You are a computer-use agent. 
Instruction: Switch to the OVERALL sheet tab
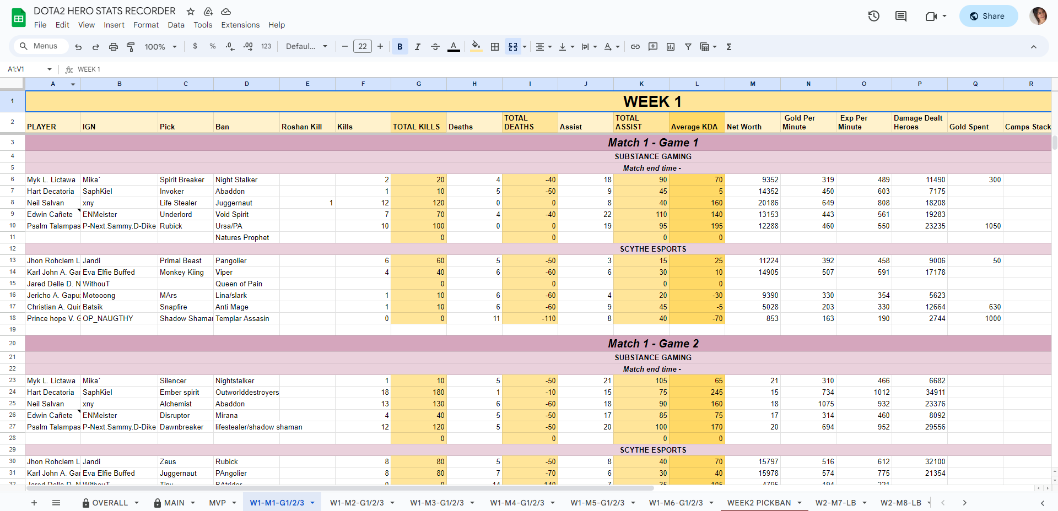click(x=110, y=503)
